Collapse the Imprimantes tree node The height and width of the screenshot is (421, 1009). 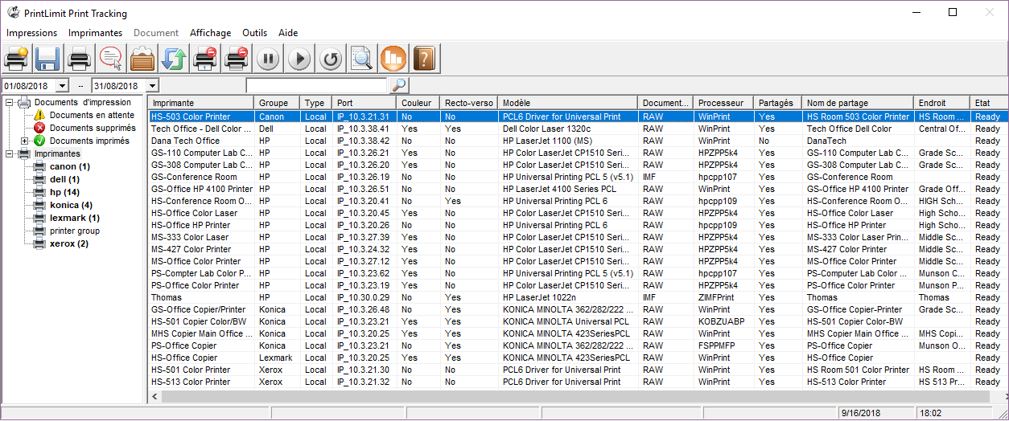(9, 153)
